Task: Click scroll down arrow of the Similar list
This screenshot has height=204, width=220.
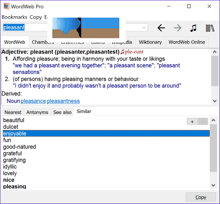Action: 213,185
